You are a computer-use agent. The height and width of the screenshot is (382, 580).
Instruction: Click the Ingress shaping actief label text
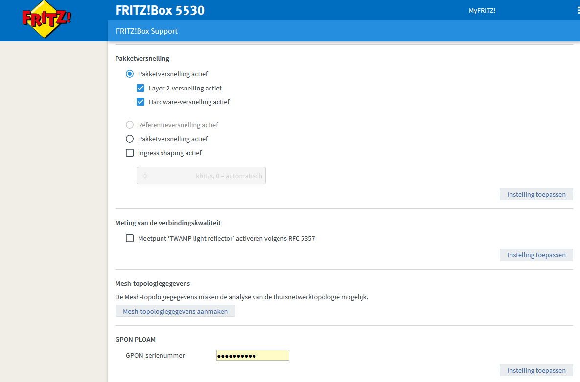(x=170, y=153)
